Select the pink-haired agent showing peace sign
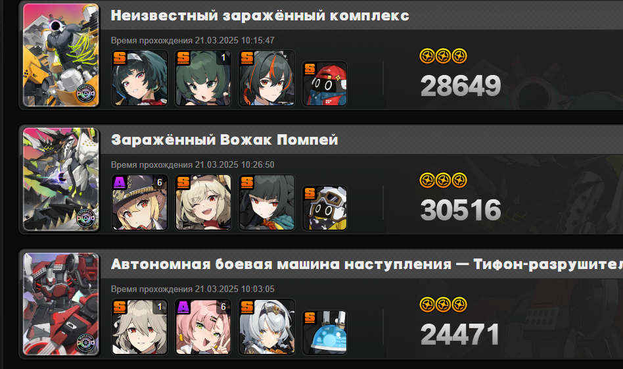The image size is (623, 369). [x=203, y=327]
